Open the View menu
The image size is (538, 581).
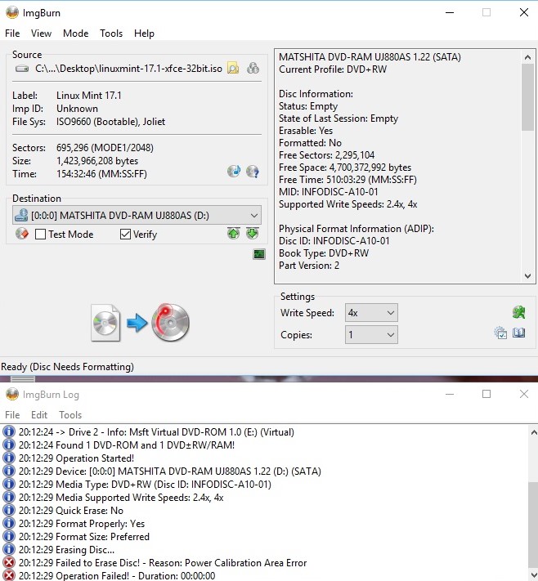tap(41, 34)
